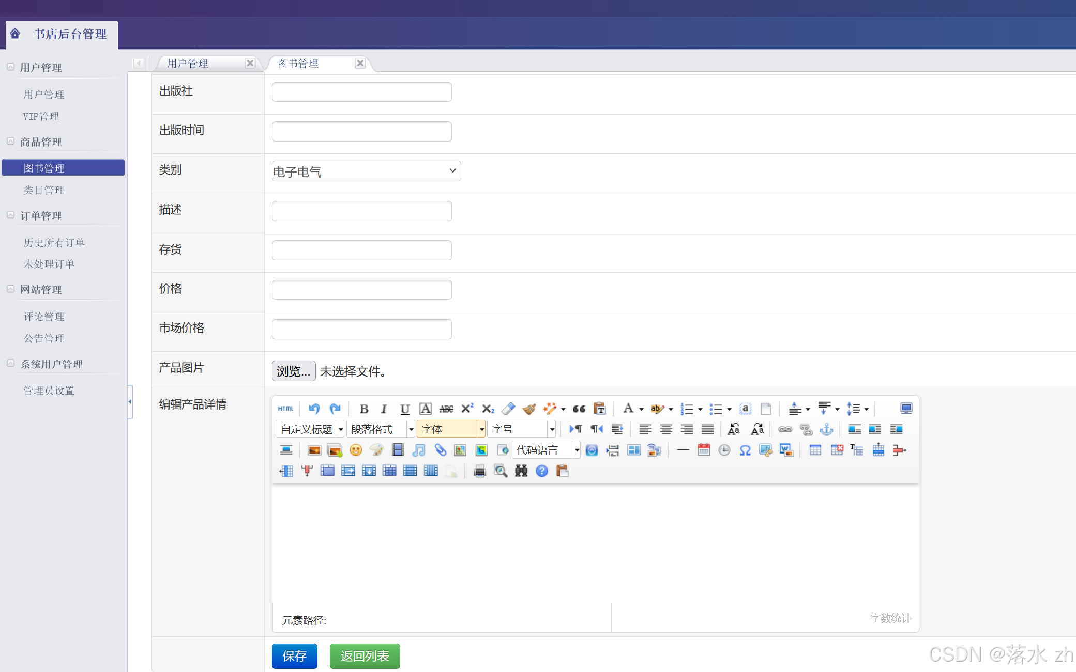Open the 段落格式 paragraph format dropdown
Screen dimensions: 1076x672
[x=381, y=429]
